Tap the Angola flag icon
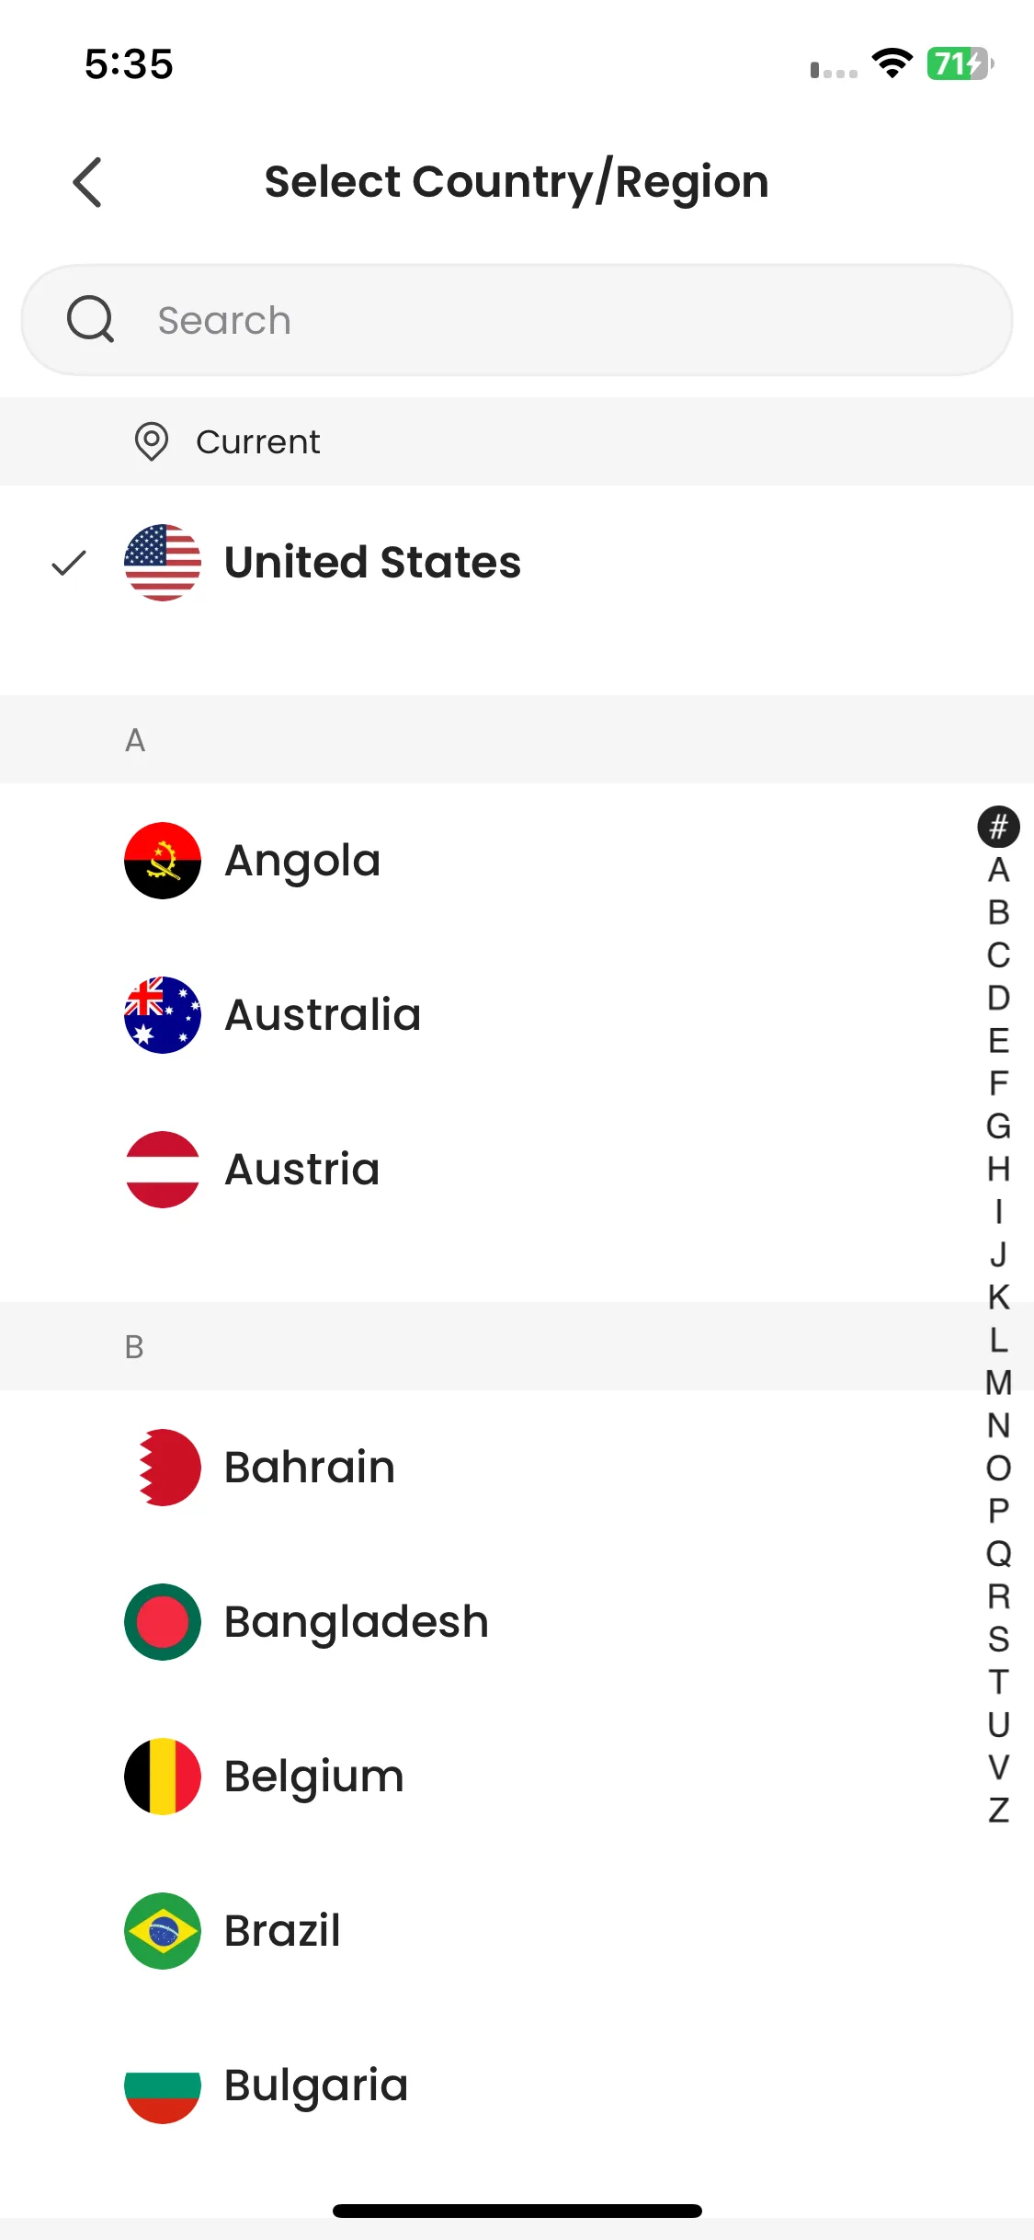Screen dimensions: 1034x2240 (163, 861)
